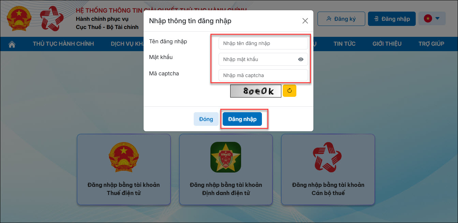The image size is (458, 223).
Task: Select the VNeID electronic identification icon
Action: (x=226, y=157)
